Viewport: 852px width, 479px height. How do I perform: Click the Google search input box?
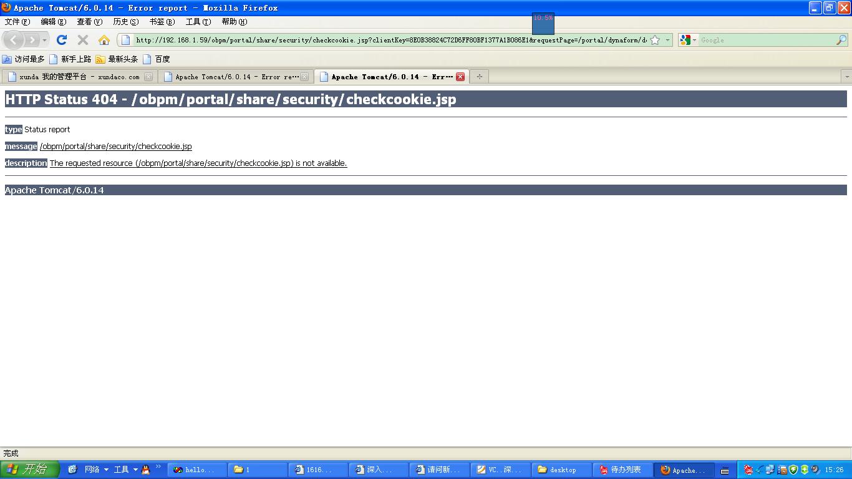click(767, 40)
